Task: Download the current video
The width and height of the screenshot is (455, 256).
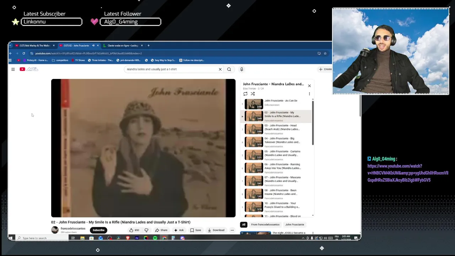Action: click(x=216, y=230)
